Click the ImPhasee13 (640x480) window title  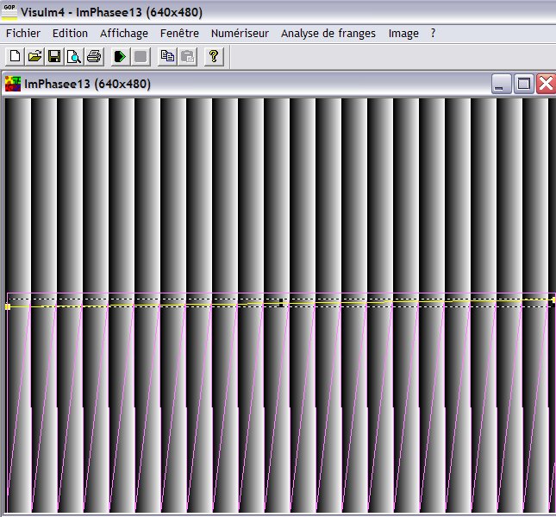click(87, 85)
